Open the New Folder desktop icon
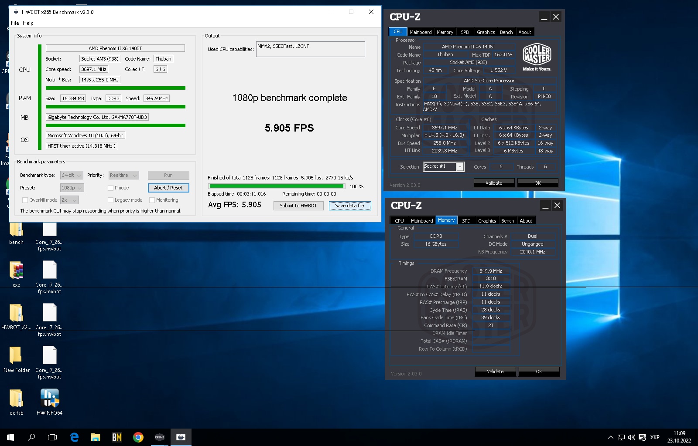The width and height of the screenshot is (698, 446). (16, 360)
